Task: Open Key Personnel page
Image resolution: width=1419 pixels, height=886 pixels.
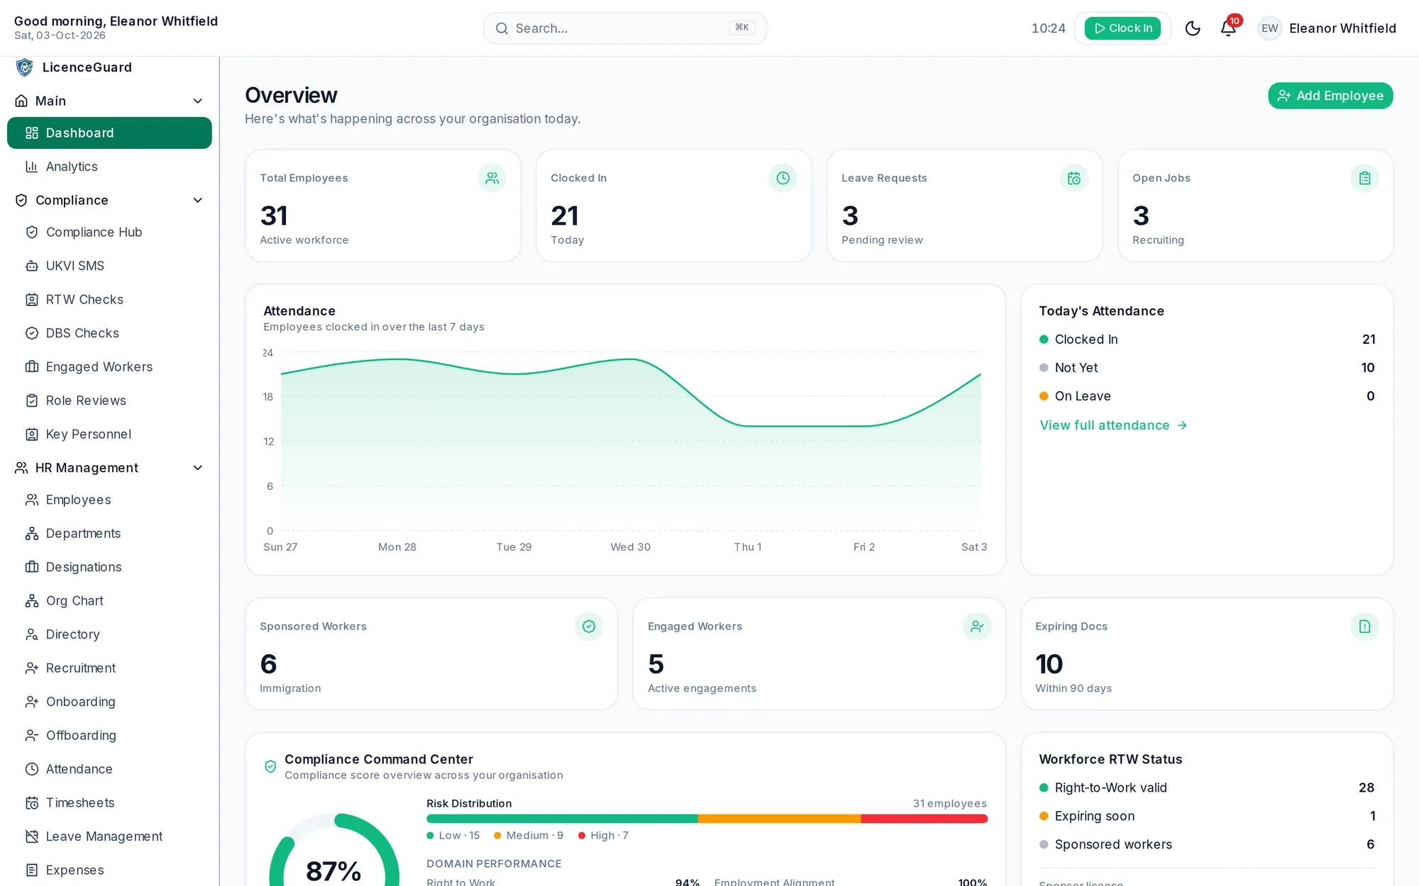Action: click(x=109, y=434)
